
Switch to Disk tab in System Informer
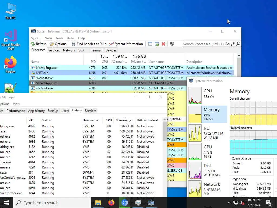click(x=81, y=50)
